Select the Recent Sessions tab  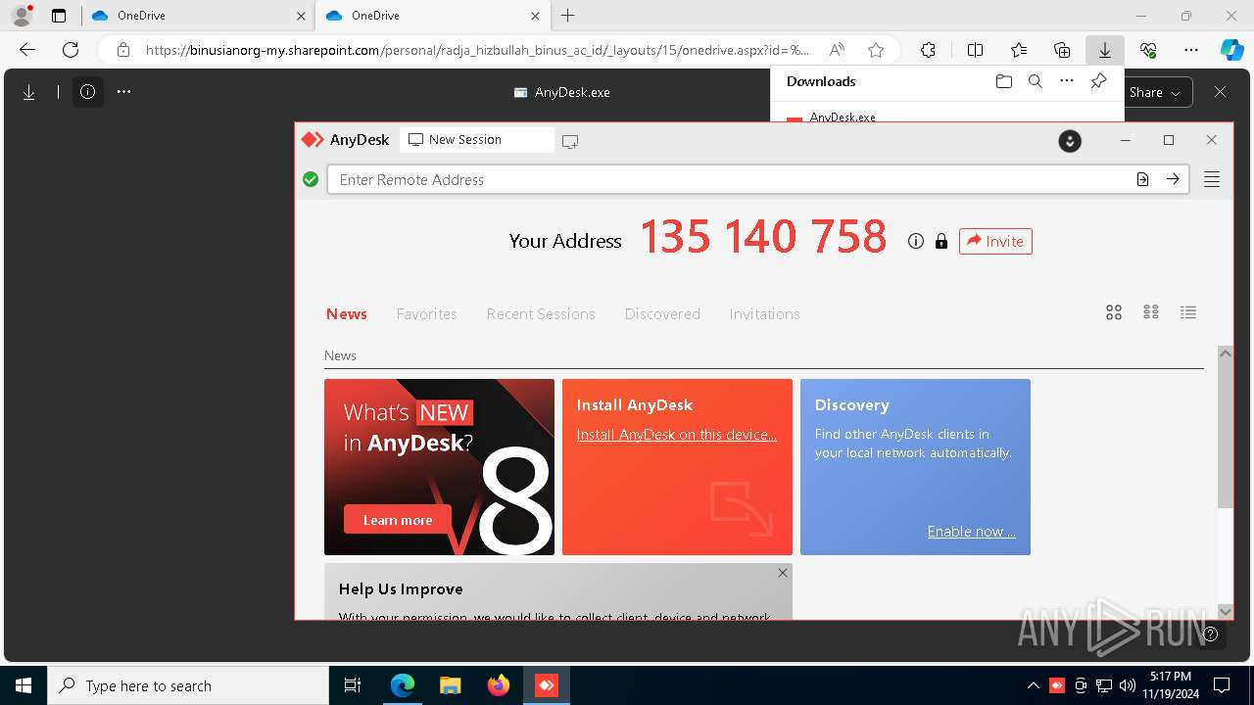tap(541, 314)
